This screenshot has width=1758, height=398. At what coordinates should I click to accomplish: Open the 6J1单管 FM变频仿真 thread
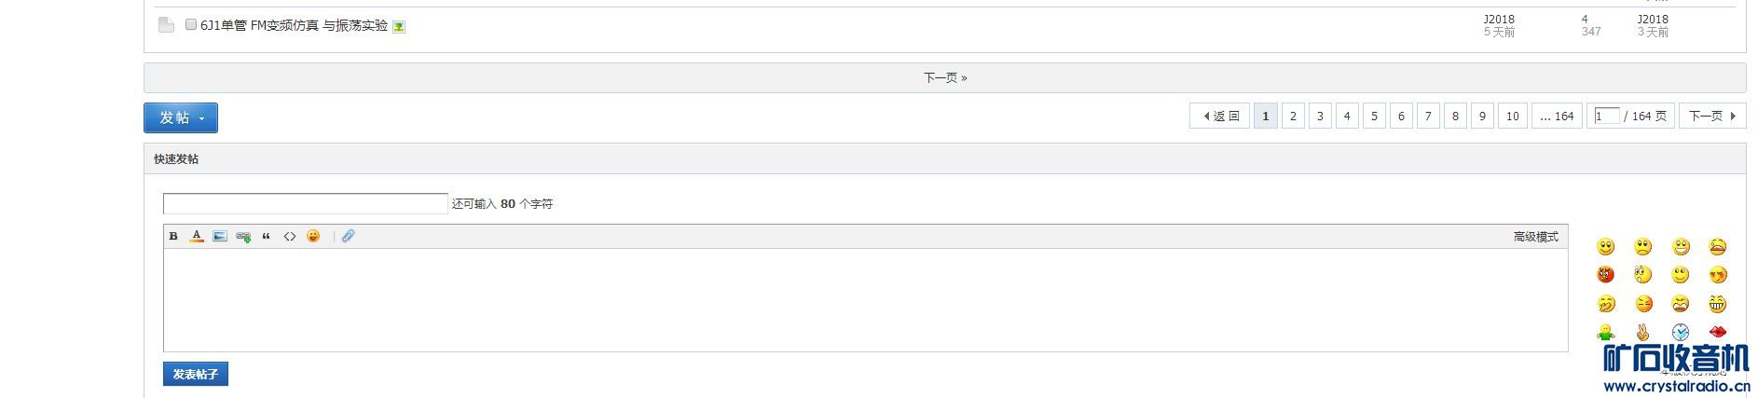click(x=294, y=26)
